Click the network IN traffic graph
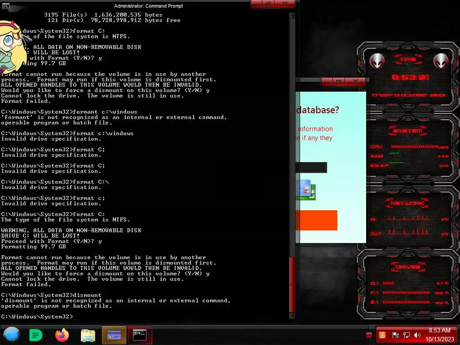 click(408, 218)
